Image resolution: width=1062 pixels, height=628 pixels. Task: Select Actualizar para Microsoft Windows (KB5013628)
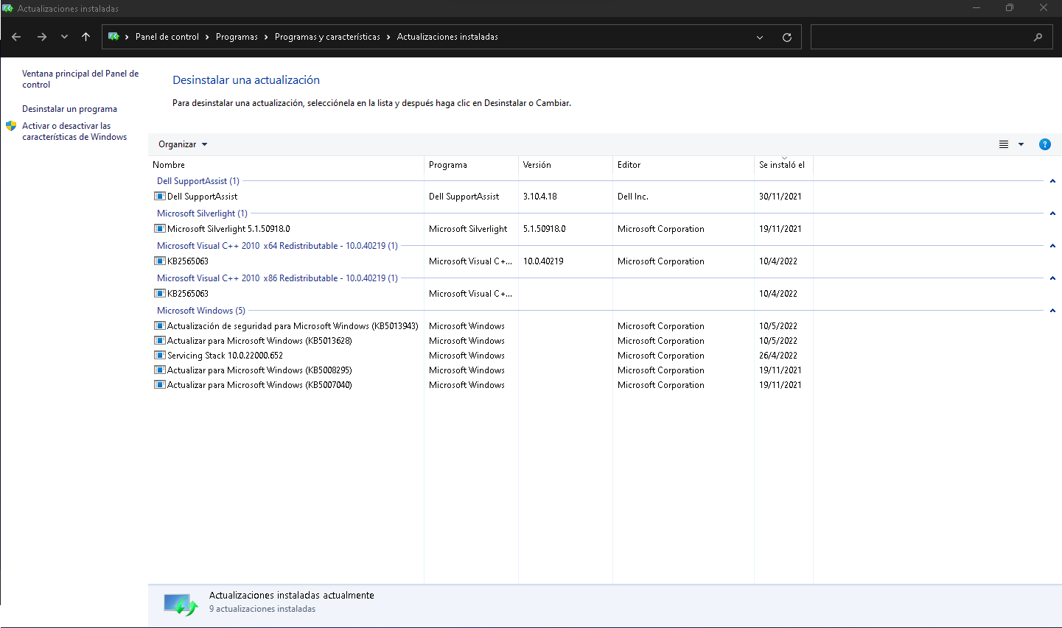[259, 341]
